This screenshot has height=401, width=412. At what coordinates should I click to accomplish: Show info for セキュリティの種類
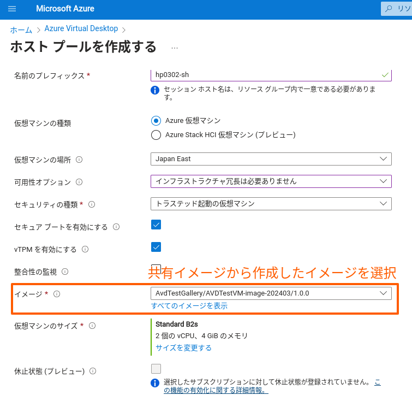point(92,204)
